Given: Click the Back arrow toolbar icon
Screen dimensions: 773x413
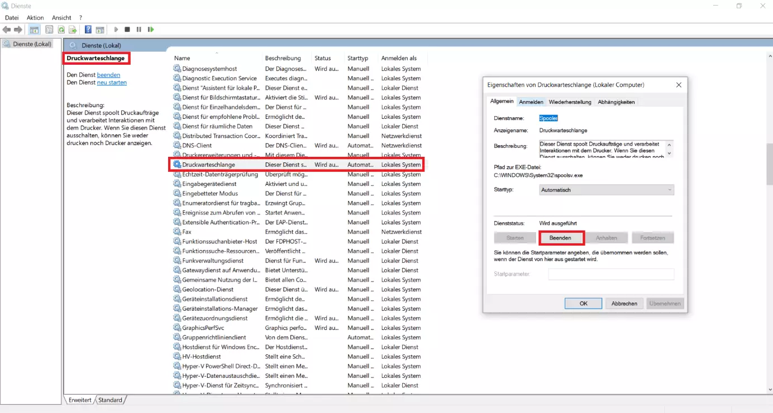Looking at the screenshot, I should (x=7, y=30).
